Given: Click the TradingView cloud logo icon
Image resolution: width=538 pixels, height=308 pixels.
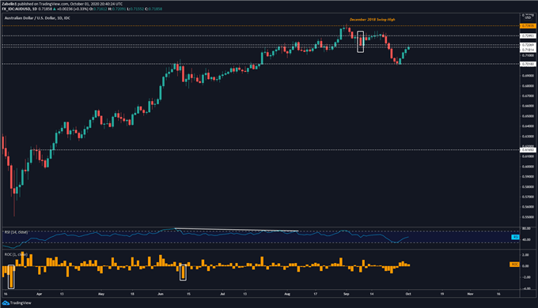Looking at the screenshot, I should [x=6, y=302].
